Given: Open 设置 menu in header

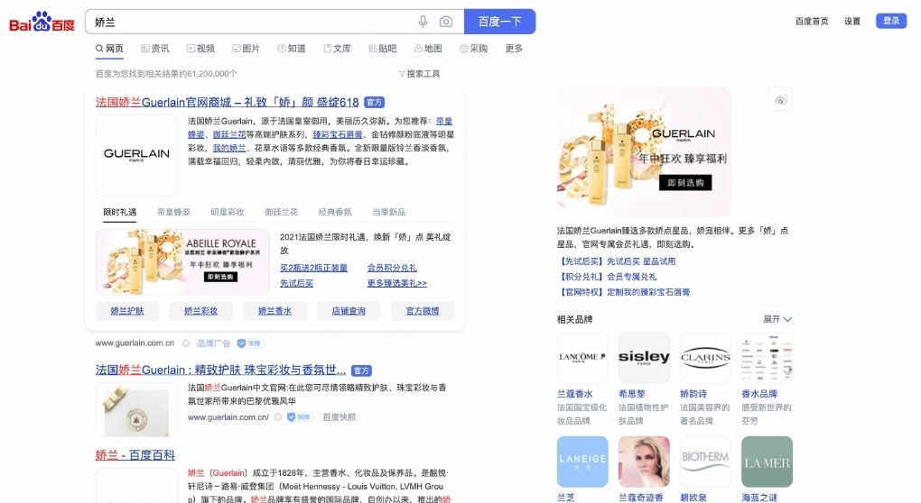Looking at the screenshot, I should coord(852,21).
